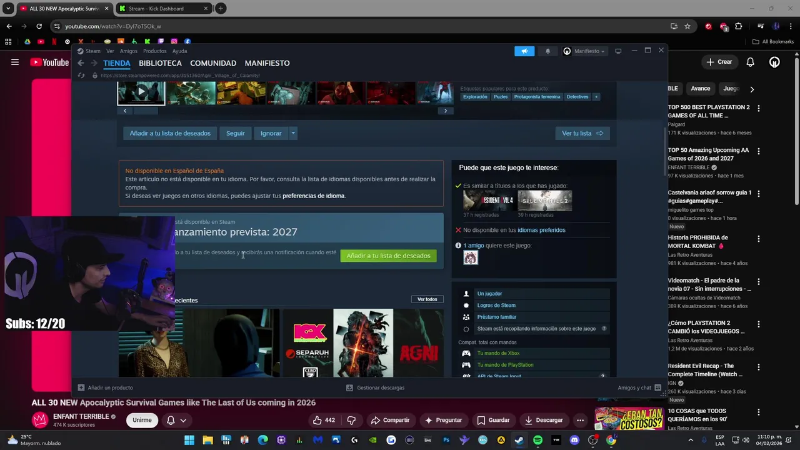
Task: Open the YouTube hamburger guide menu
Action: point(15,62)
